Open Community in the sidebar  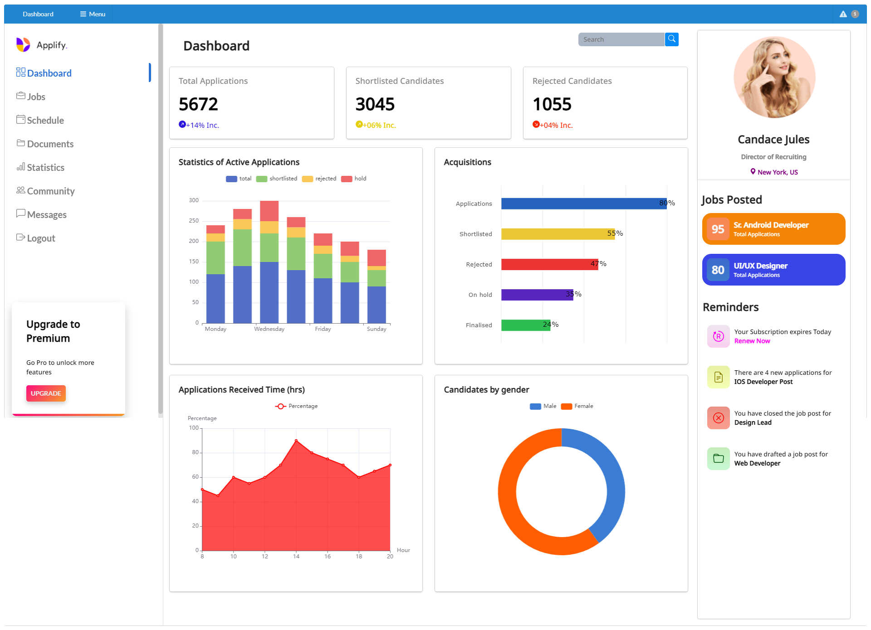(51, 191)
